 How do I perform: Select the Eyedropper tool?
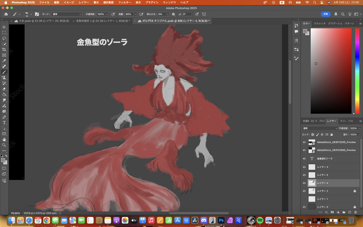point(5,60)
